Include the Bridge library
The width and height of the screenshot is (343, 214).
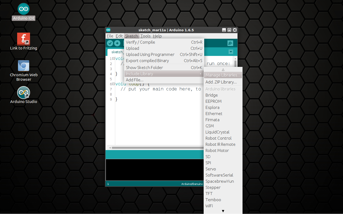223,95
